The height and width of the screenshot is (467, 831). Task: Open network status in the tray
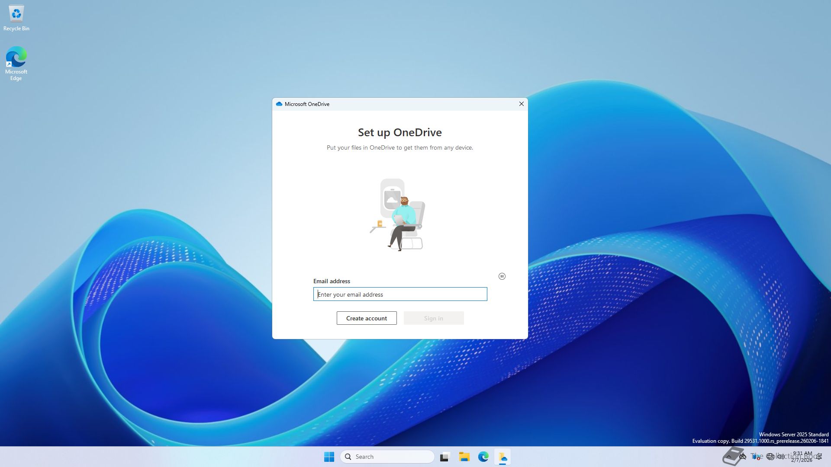click(770, 457)
